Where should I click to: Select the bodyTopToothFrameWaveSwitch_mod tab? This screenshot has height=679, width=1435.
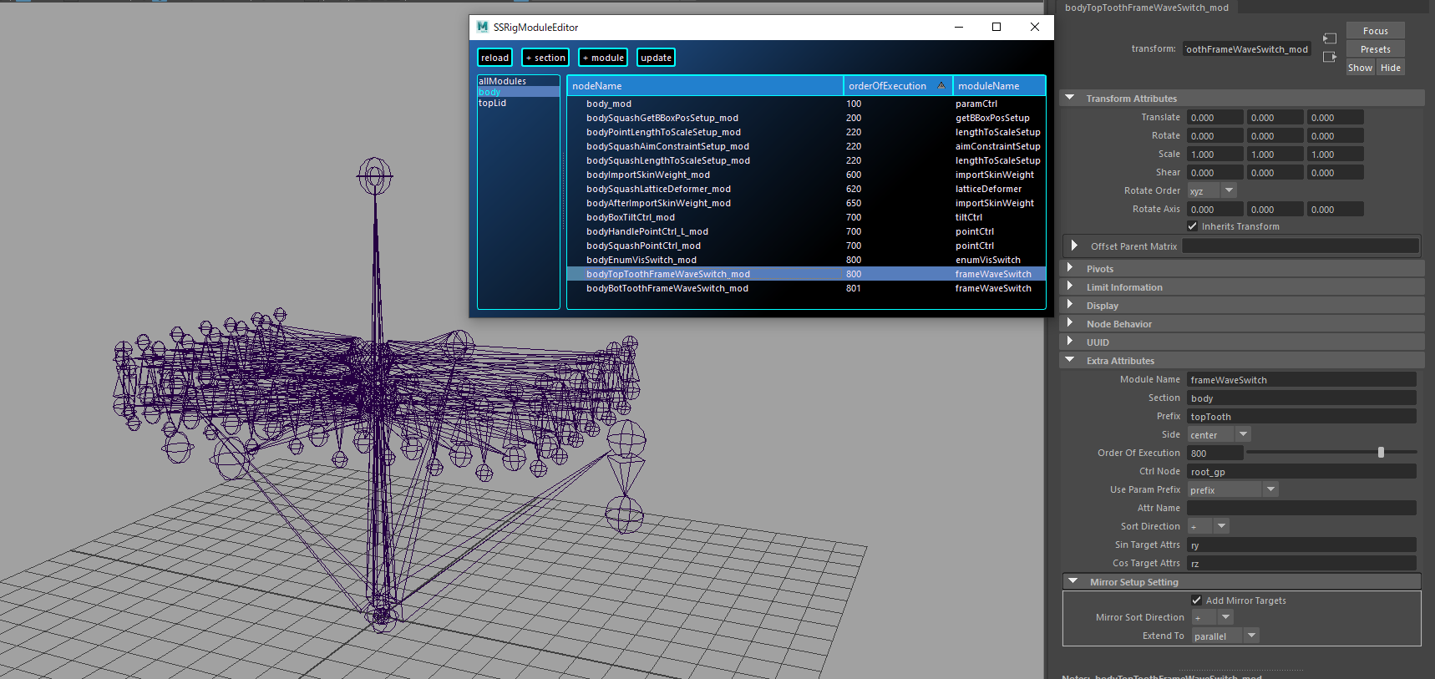click(1146, 8)
